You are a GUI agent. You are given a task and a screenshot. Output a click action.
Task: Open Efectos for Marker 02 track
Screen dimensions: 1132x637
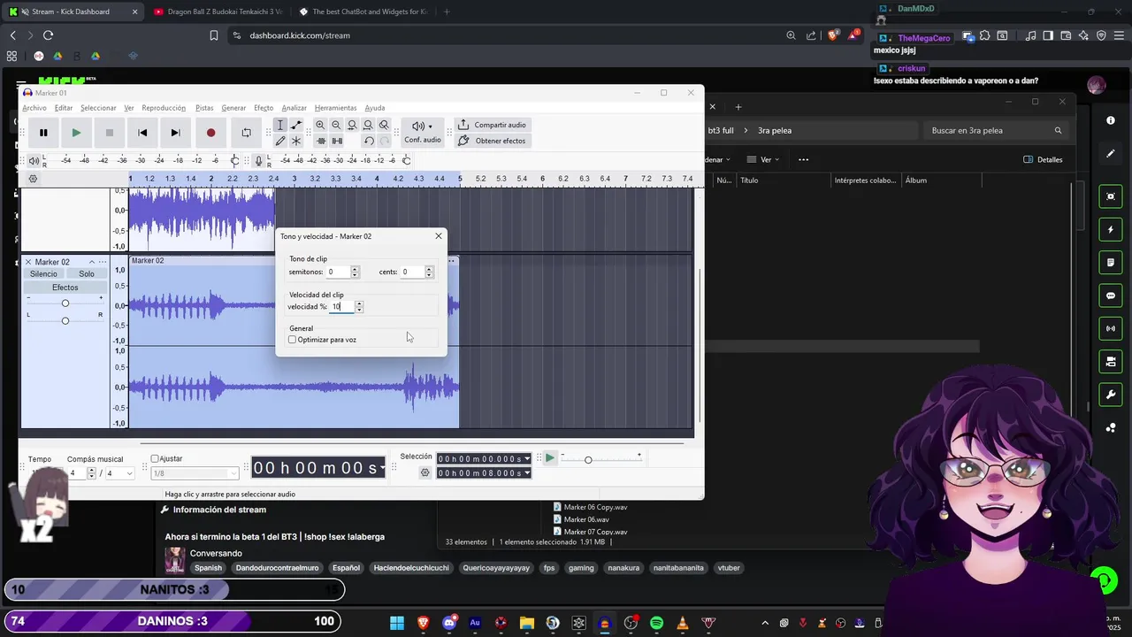point(65,288)
